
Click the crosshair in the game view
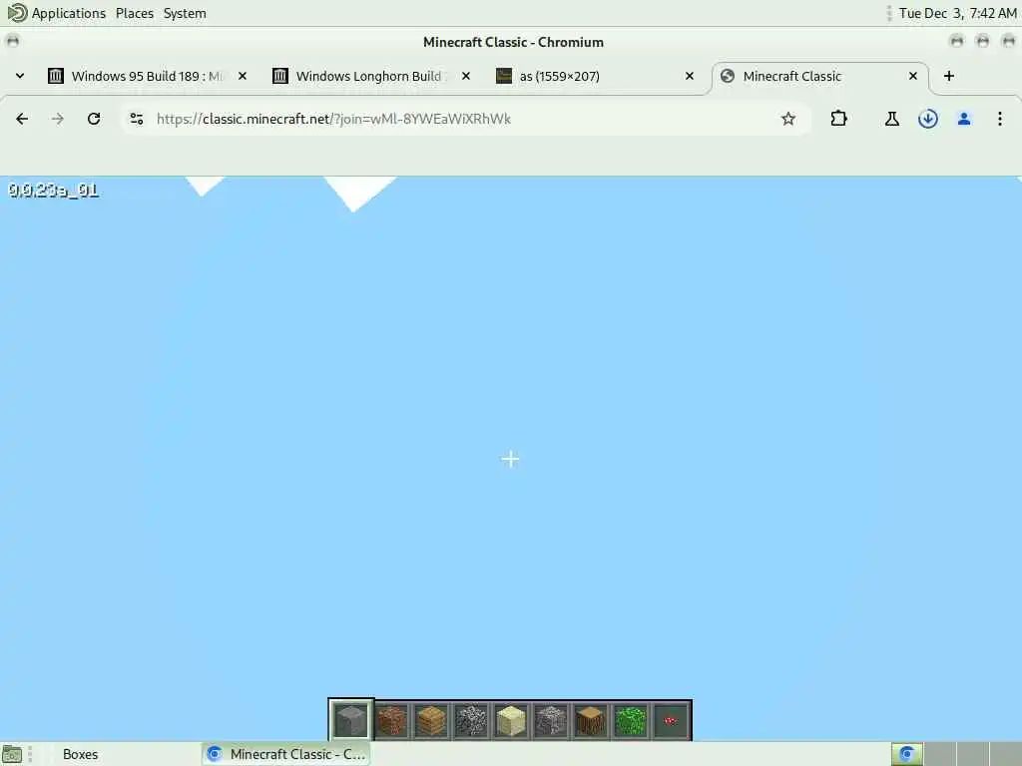tap(510, 459)
